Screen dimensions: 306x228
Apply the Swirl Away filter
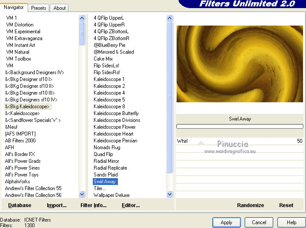point(226,222)
